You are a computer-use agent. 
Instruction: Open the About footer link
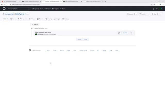(x=117, y=50)
